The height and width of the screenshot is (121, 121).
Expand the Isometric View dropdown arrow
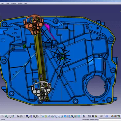pyautogui.click(x=70, y=117)
